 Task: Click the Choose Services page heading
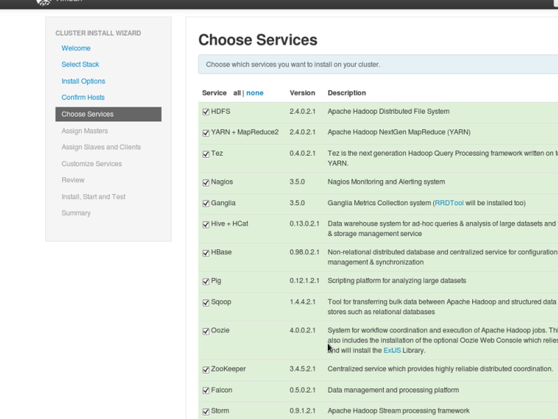pos(258,40)
